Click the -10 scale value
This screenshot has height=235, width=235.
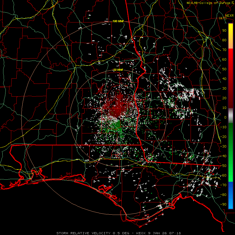223,127
